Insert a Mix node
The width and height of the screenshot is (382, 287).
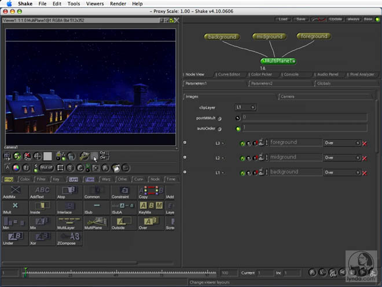tap(42, 223)
